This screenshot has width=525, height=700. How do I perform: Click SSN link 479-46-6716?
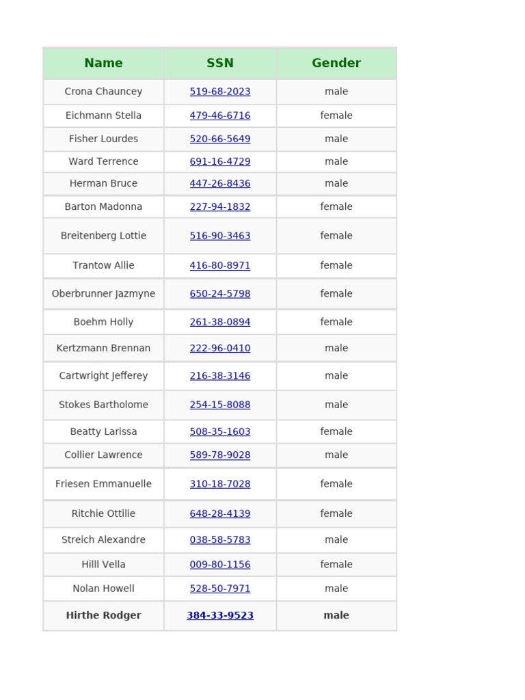pyautogui.click(x=219, y=116)
